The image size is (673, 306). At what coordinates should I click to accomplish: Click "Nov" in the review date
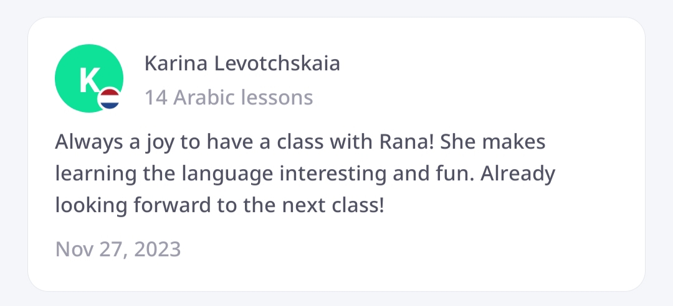coord(69,249)
